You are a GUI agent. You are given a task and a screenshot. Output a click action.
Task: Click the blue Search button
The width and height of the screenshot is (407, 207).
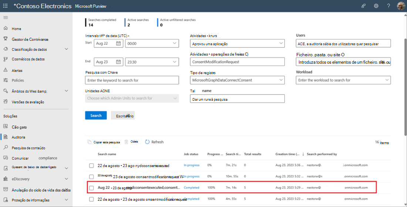pos(96,115)
